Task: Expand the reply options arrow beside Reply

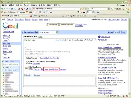Action: (x=95, y=40)
